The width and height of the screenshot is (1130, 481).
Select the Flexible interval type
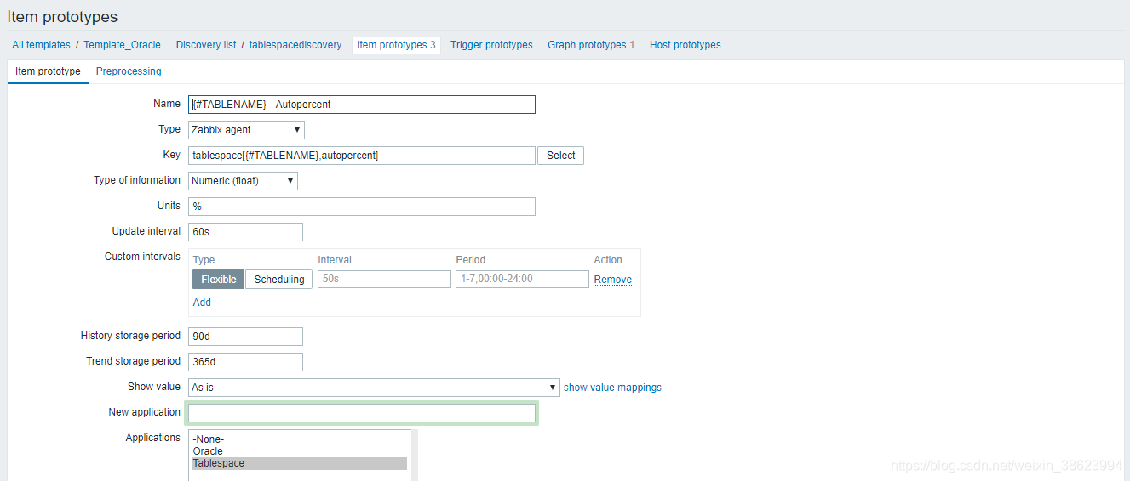click(x=219, y=280)
